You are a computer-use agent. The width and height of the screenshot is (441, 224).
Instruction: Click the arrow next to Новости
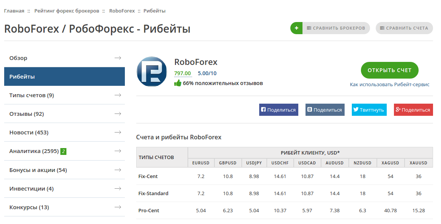click(x=118, y=132)
